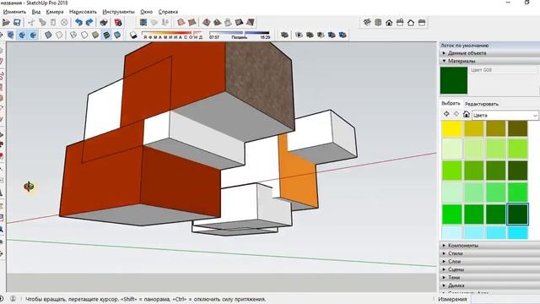Select the Front view house icon

click(389, 23)
